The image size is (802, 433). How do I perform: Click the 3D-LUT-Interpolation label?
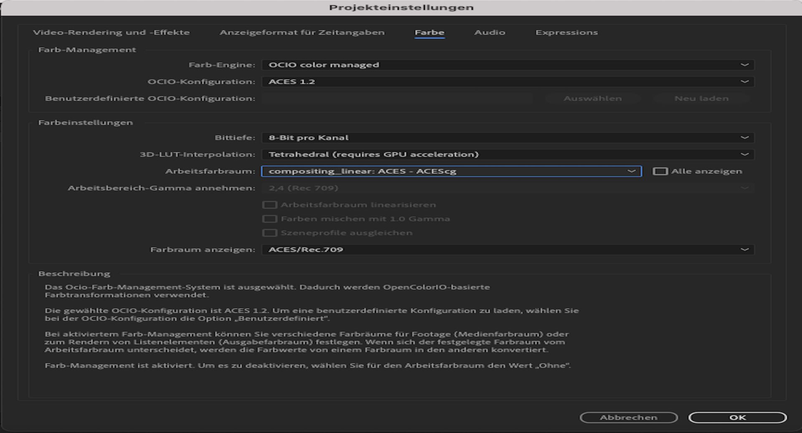click(197, 154)
